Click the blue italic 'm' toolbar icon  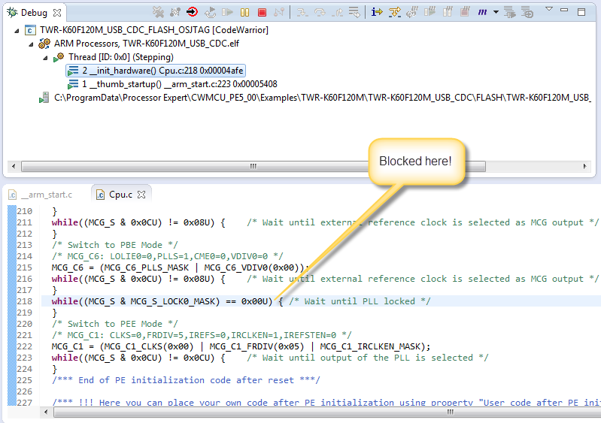[481, 12]
